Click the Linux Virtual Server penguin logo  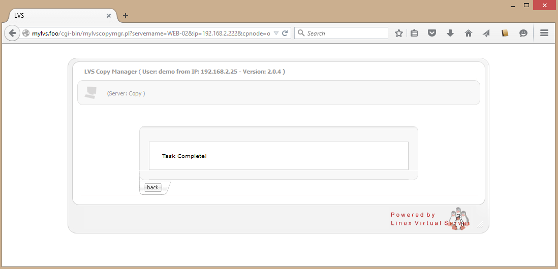[458, 219]
